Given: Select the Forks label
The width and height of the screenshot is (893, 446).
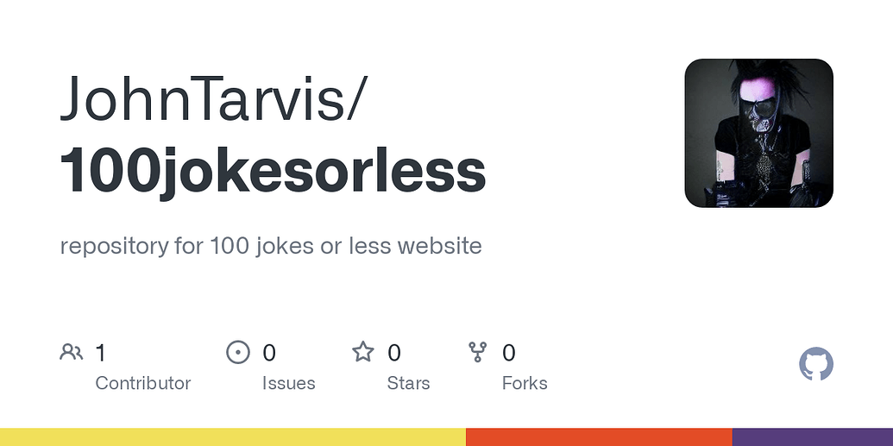Looking at the screenshot, I should [525, 383].
